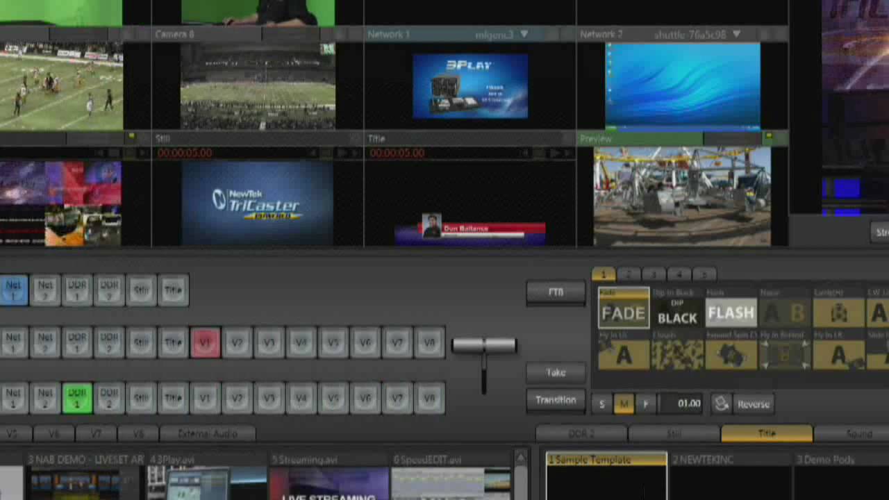The height and width of the screenshot is (500, 889).
Task: Select the Forward Spin transition icon
Action: tap(731, 355)
